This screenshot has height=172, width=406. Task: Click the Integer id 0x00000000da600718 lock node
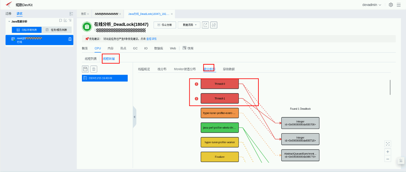click(300, 139)
